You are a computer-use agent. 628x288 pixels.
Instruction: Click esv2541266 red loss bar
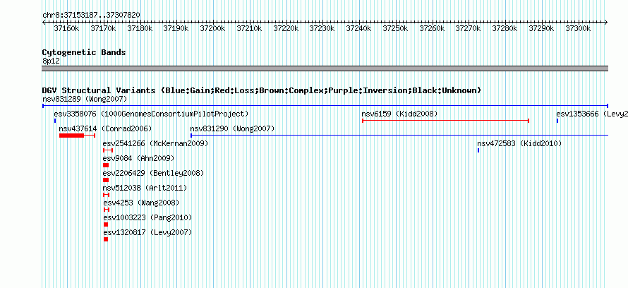click(x=108, y=150)
